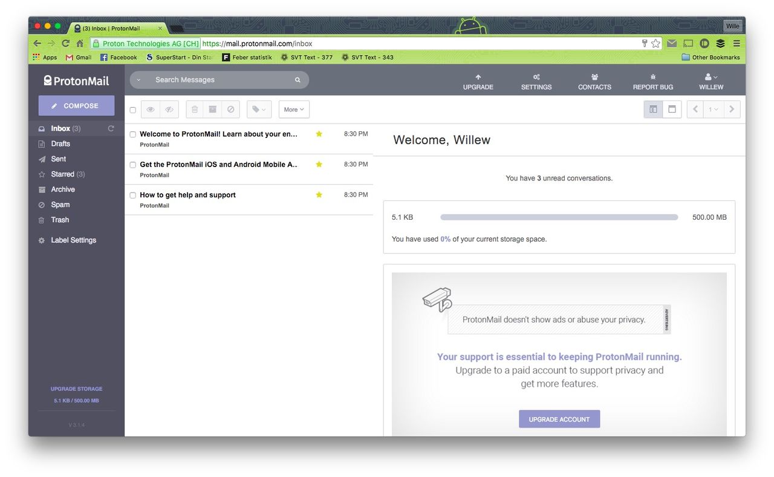Tick checkbox for How to get help message
The image size is (774, 477).
pyautogui.click(x=133, y=195)
